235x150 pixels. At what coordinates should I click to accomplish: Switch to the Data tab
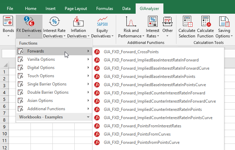tap(126, 9)
